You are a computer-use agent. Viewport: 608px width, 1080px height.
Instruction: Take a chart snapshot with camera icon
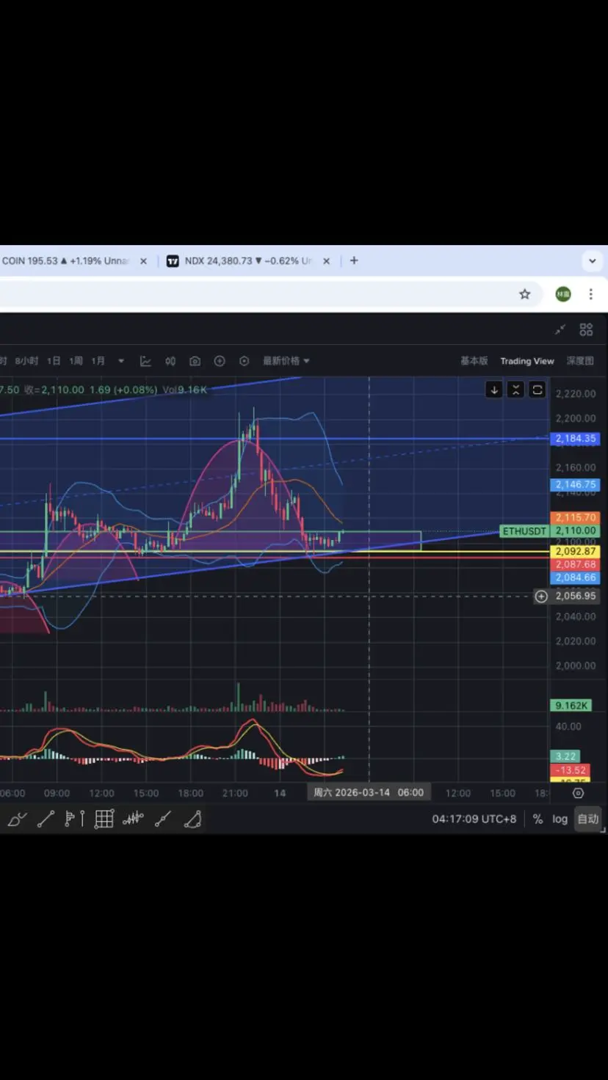[195, 361]
